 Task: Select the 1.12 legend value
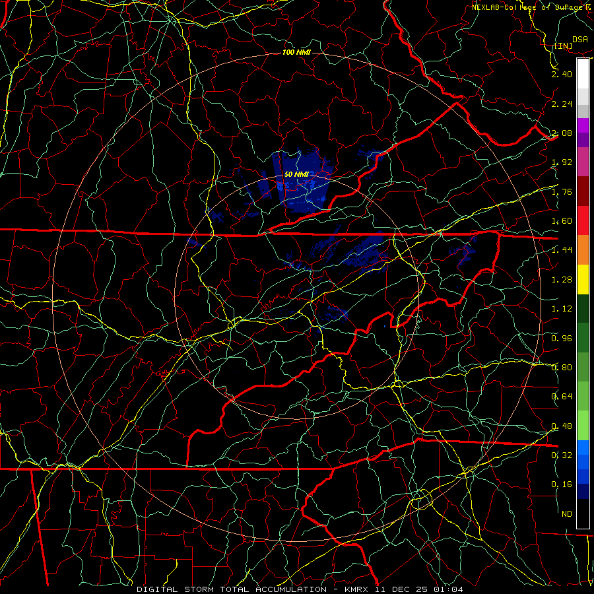[x=562, y=309]
